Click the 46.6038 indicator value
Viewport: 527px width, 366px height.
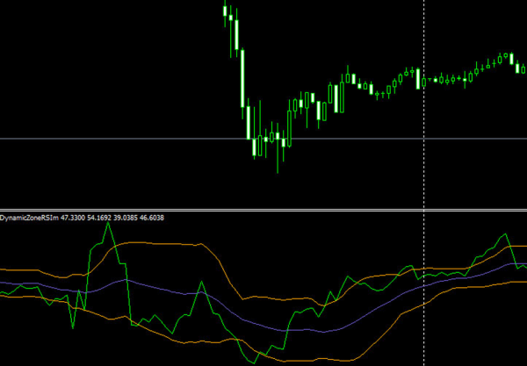click(x=152, y=218)
